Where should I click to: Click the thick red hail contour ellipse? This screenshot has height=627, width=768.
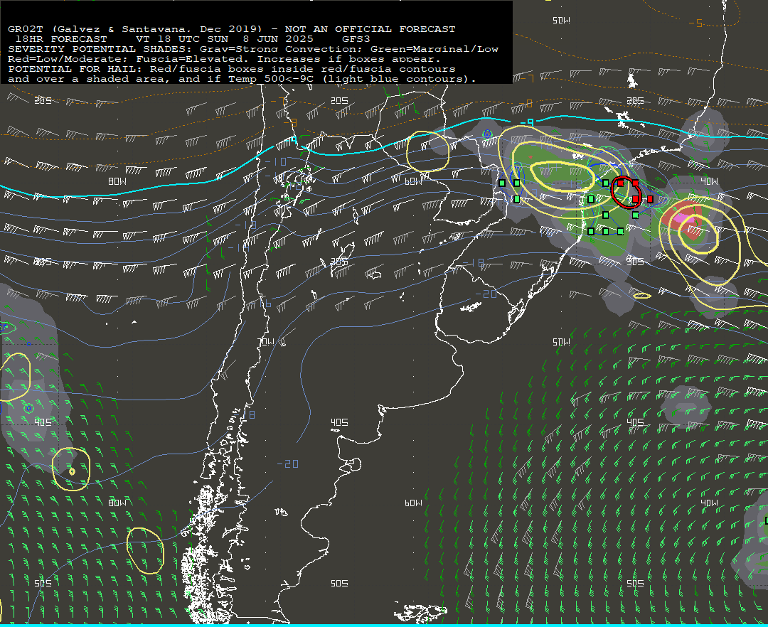click(x=626, y=191)
